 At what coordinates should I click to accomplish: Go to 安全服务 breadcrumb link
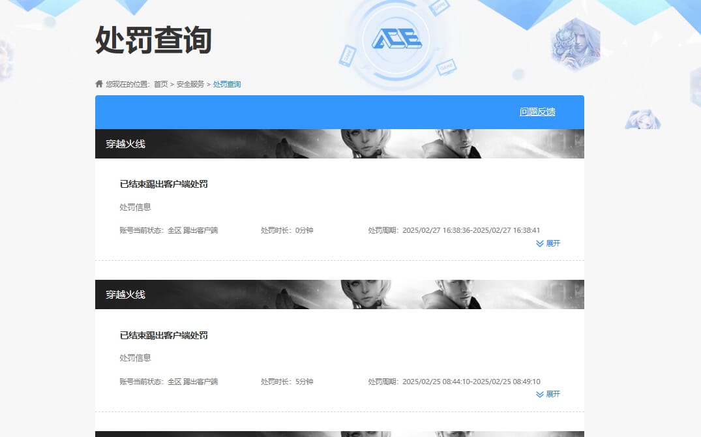(190, 84)
